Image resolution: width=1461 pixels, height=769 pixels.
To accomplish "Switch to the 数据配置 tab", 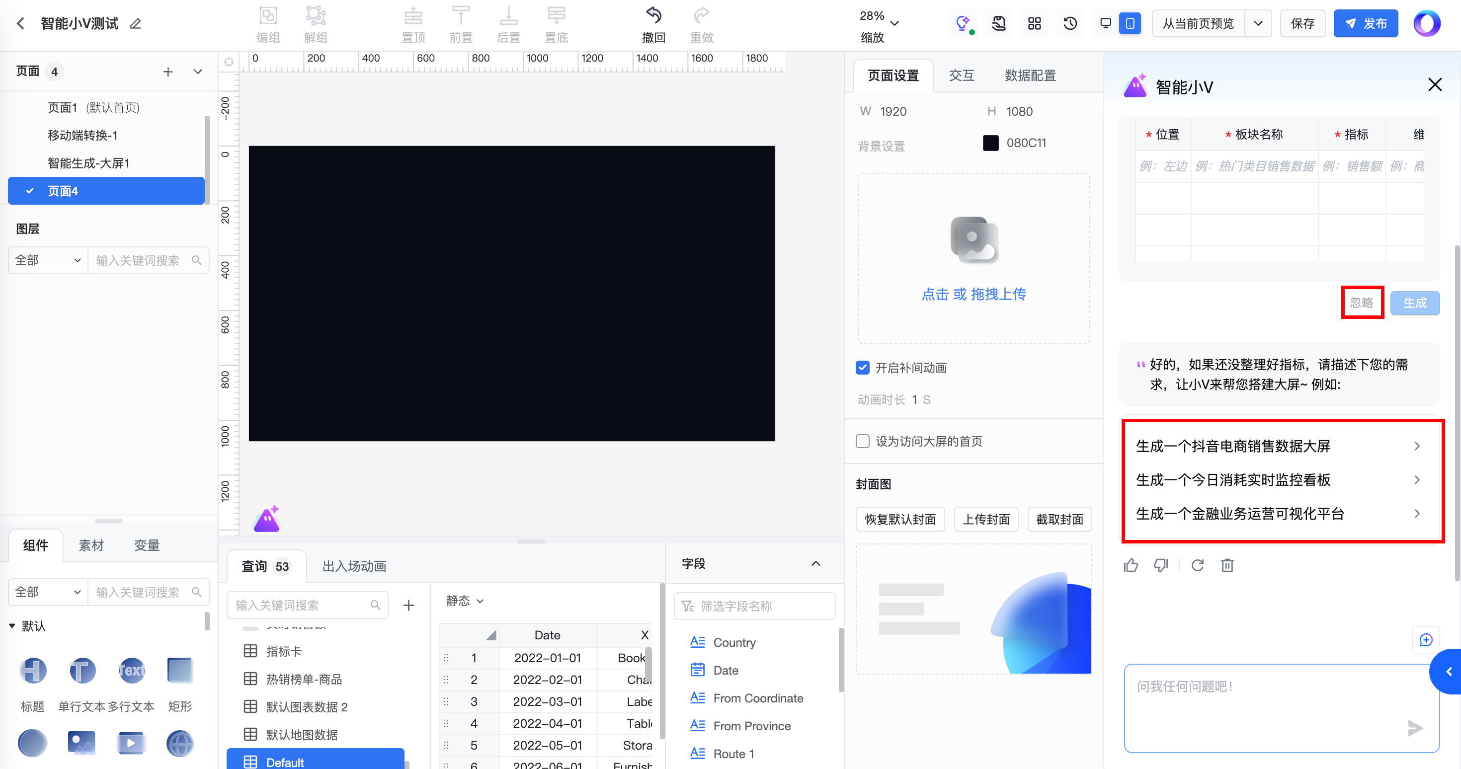I will [1030, 76].
